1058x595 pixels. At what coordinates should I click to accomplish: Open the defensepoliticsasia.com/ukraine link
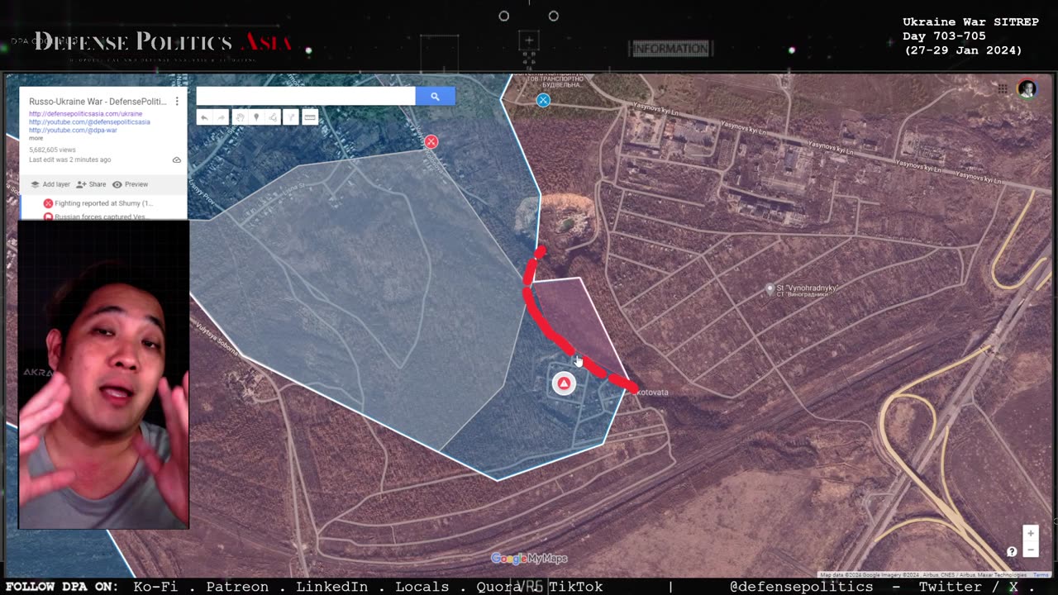point(85,113)
